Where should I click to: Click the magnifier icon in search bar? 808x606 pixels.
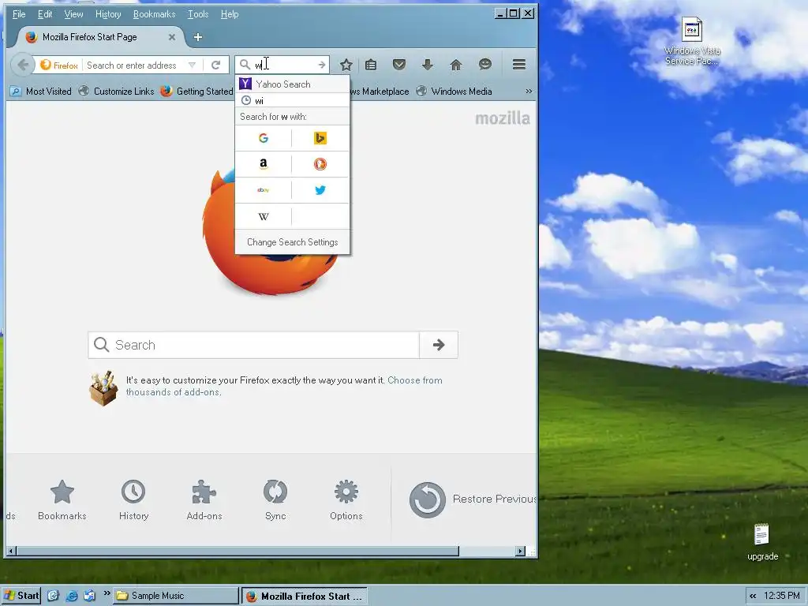pos(245,65)
